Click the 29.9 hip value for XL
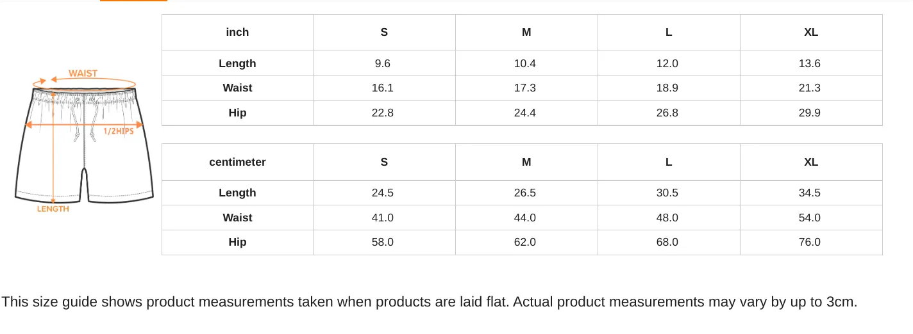Image resolution: width=913 pixels, height=334 pixels. (x=810, y=113)
